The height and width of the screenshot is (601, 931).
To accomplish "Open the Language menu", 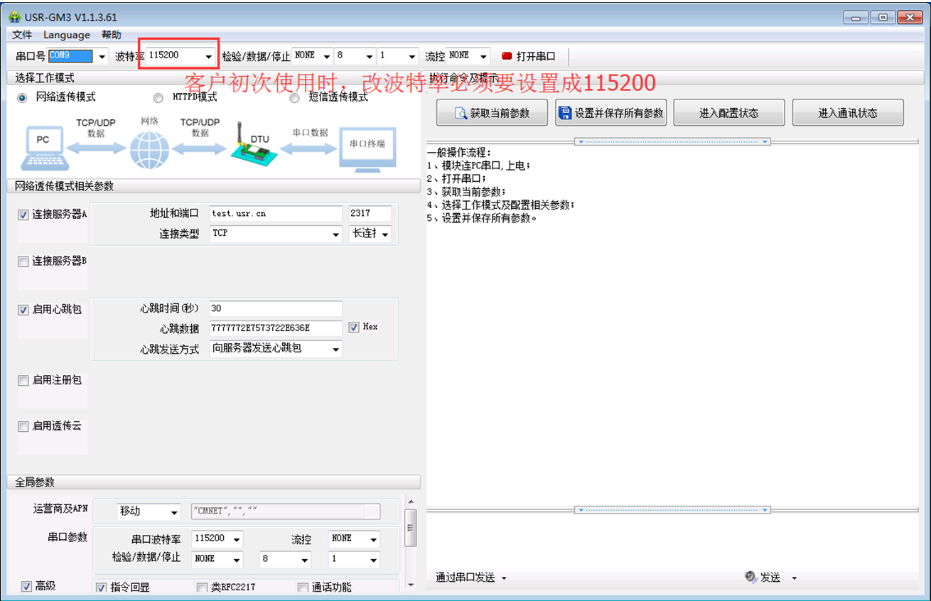I will point(67,35).
